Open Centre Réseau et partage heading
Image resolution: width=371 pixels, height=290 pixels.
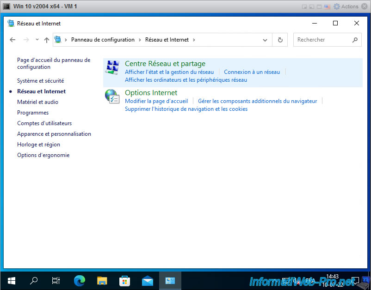pos(165,64)
